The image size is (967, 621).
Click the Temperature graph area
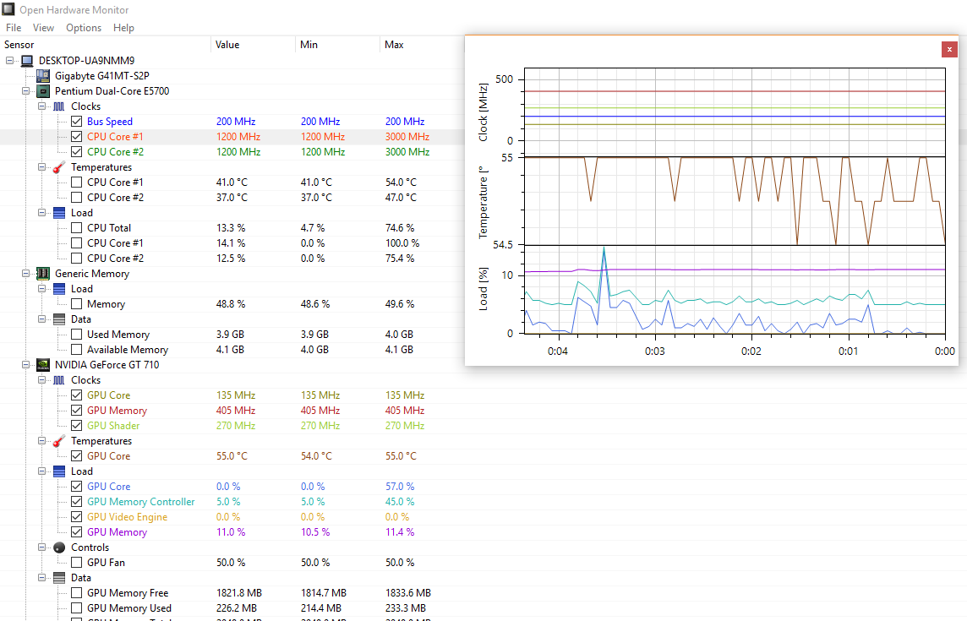735,201
